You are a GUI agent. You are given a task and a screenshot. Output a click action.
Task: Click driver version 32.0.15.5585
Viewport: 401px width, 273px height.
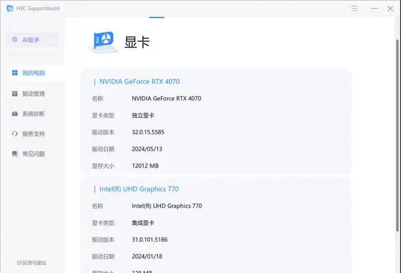click(148, 132)
